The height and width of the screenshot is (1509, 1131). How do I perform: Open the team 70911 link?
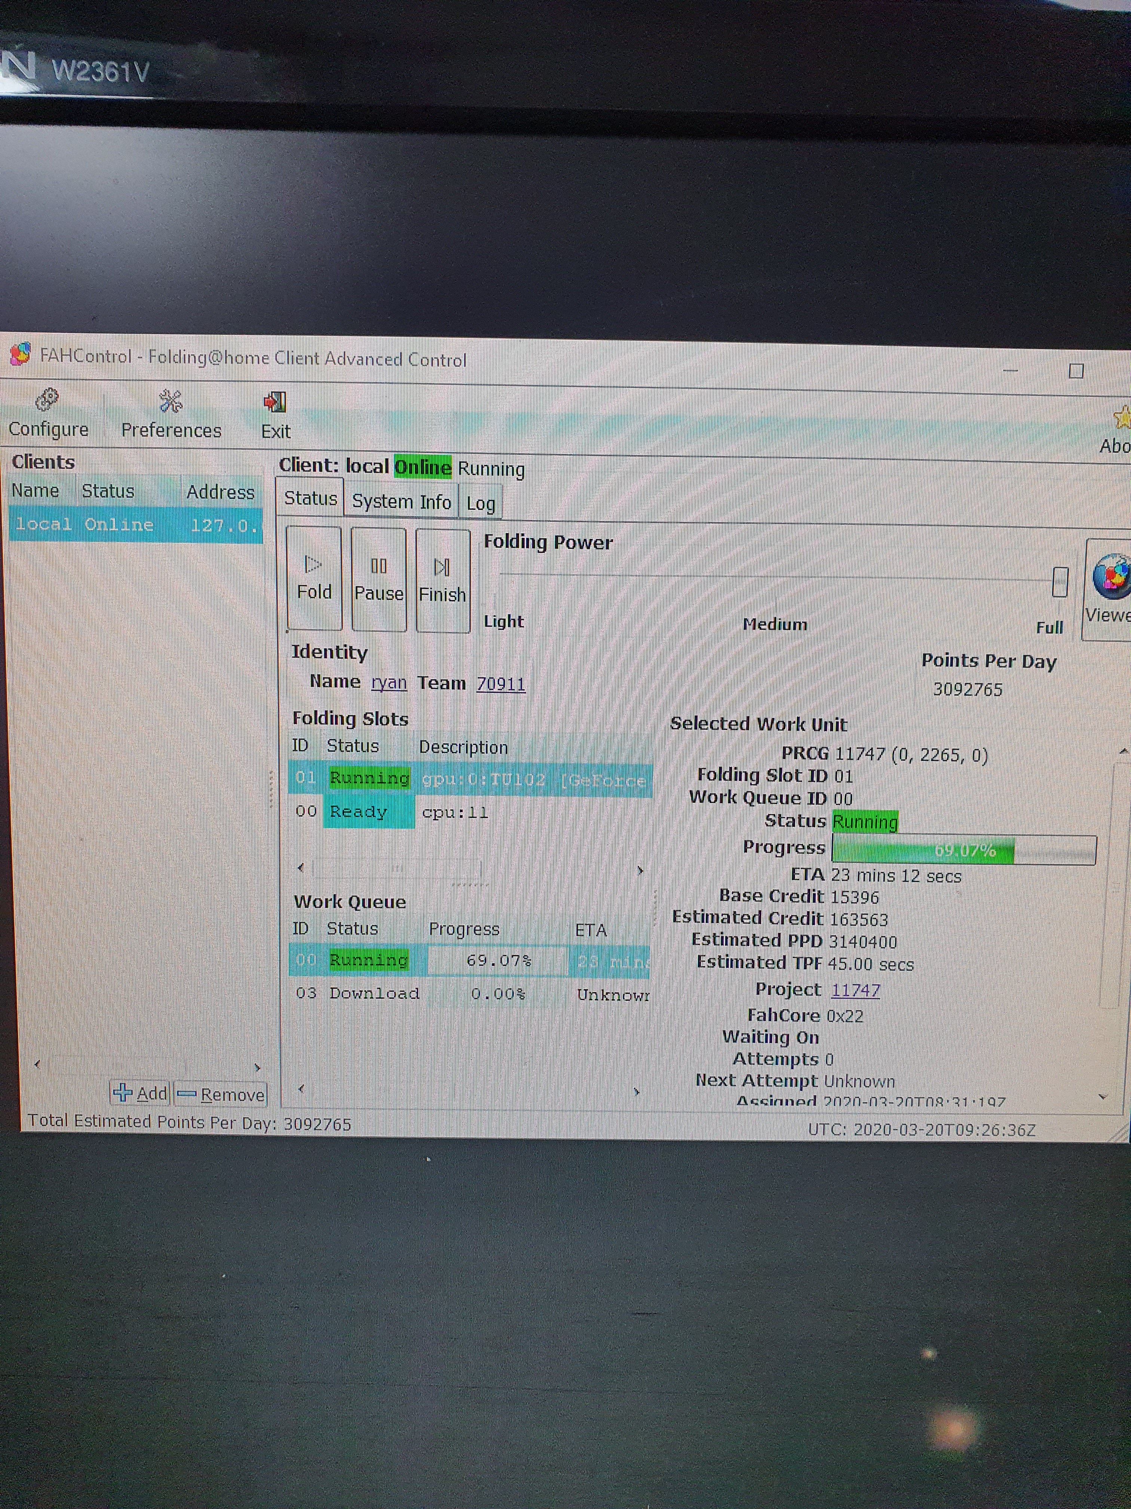click(x=500, y=684)
